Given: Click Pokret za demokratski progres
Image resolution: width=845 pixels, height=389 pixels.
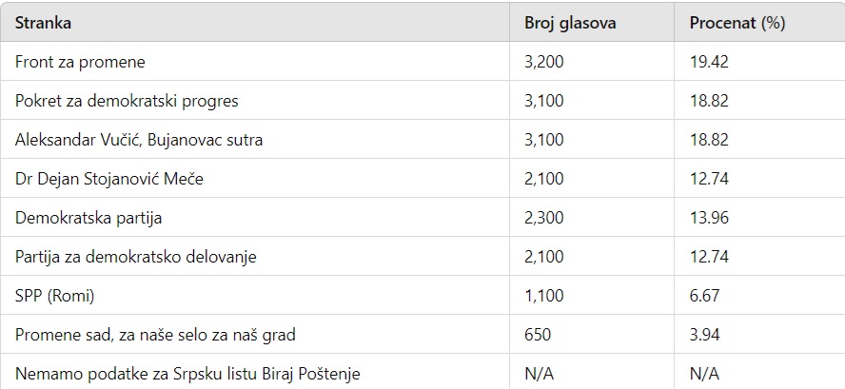Looking at the screenshot, I should click(x=127, y=101).
